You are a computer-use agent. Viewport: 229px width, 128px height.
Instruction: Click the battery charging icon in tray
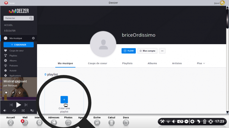(x=180, y=121)
